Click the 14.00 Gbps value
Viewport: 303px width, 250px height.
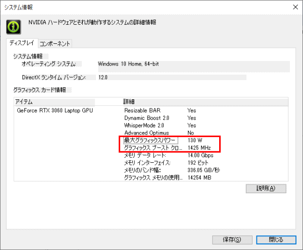coord(200,155)
